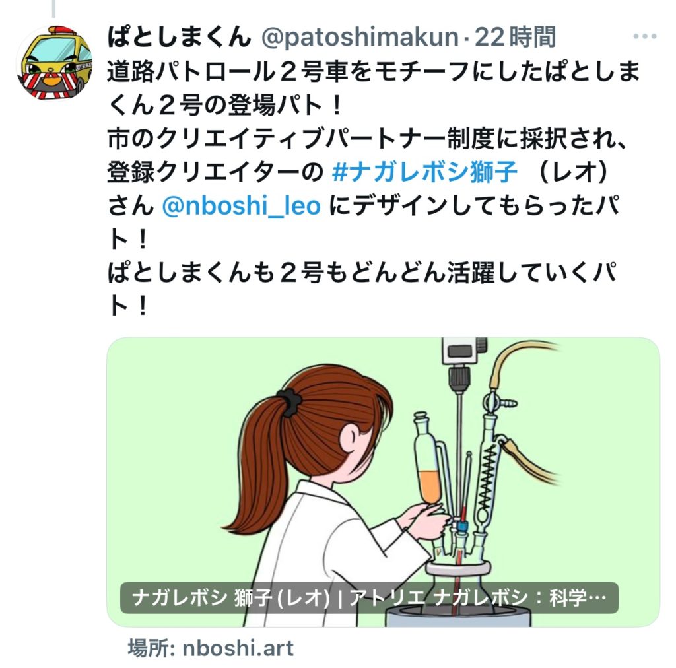Click the black hair tie on ponytail
This screenshot has height=668, width=676.
point(289,402)
